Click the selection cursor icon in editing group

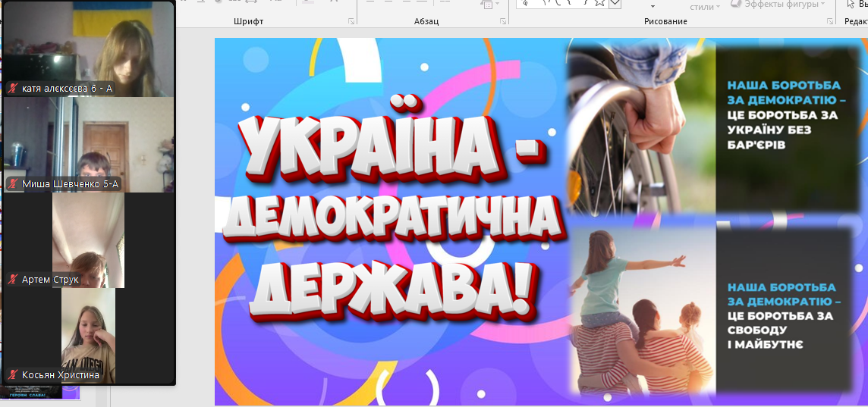click(x=851, y=4)
